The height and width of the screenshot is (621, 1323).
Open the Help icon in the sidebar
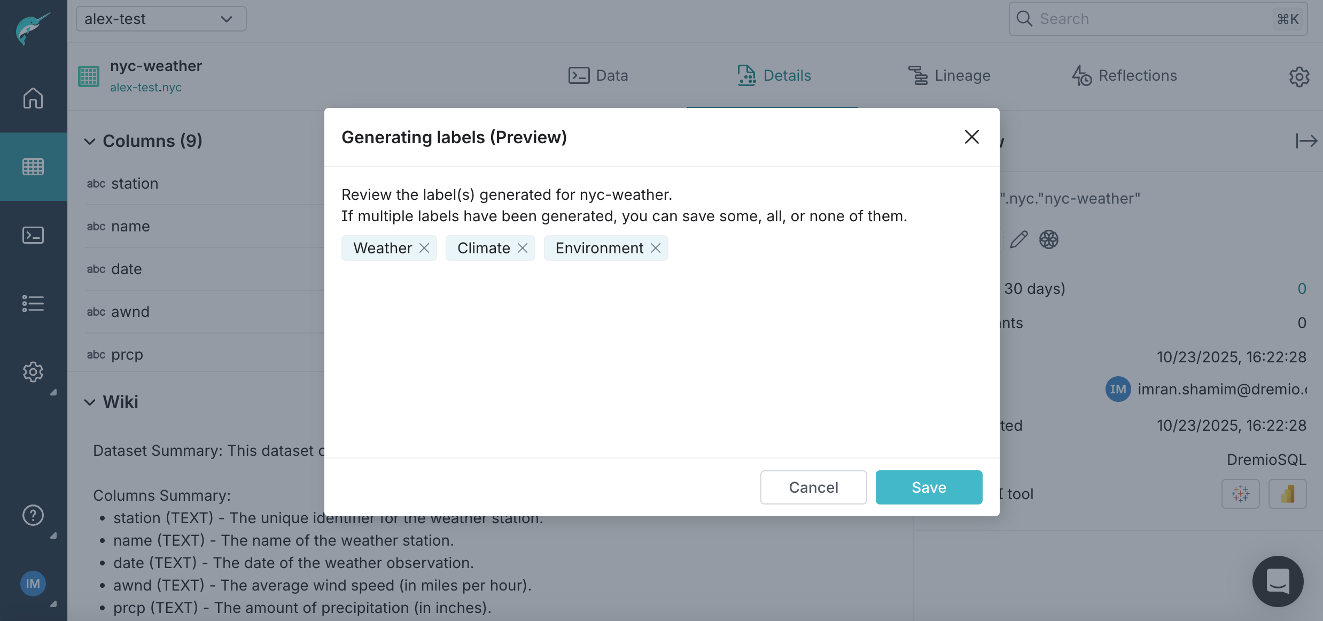click(33, 515)
